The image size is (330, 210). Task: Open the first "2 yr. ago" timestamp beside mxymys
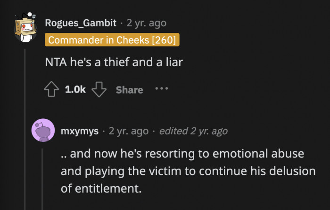coord(128,131)
